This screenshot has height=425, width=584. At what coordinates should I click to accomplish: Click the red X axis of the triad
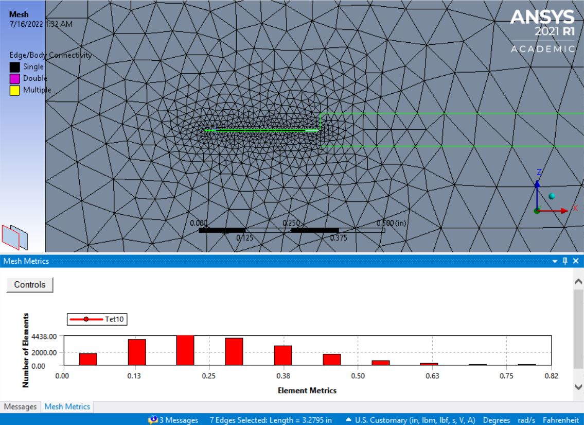coord(554,211)
